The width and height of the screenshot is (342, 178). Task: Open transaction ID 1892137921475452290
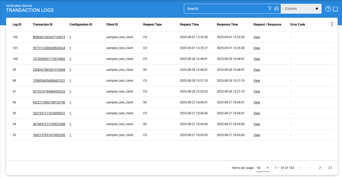(x=49, y=135)
